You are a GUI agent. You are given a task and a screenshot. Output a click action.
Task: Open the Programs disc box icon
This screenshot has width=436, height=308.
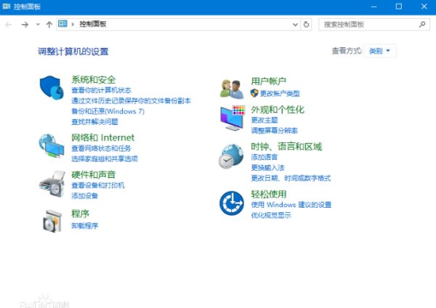[52, 221]
